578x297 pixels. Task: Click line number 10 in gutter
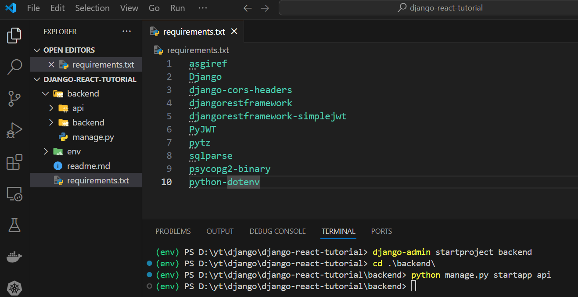166,182
